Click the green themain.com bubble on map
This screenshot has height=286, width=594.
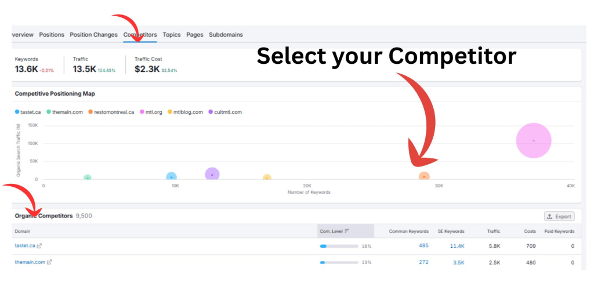(87, 179)
